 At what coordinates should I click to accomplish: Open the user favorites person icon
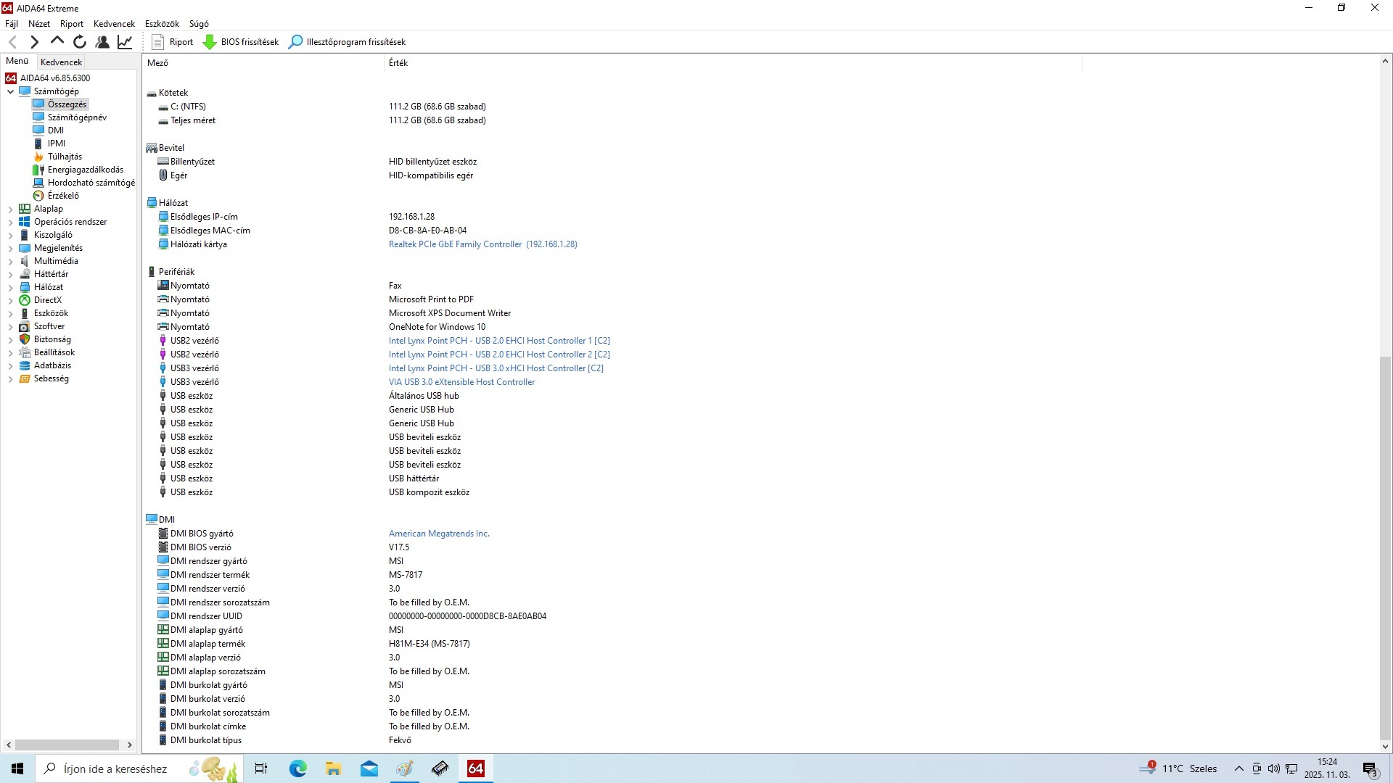102,42
